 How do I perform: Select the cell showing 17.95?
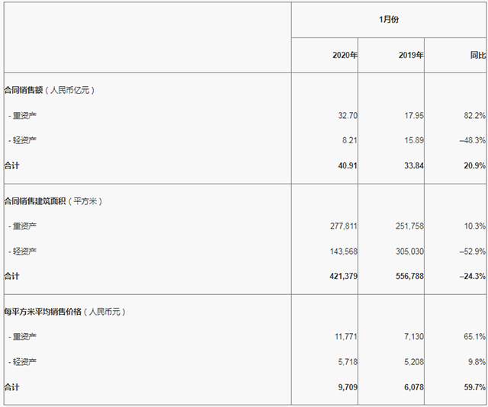[413, 115]
